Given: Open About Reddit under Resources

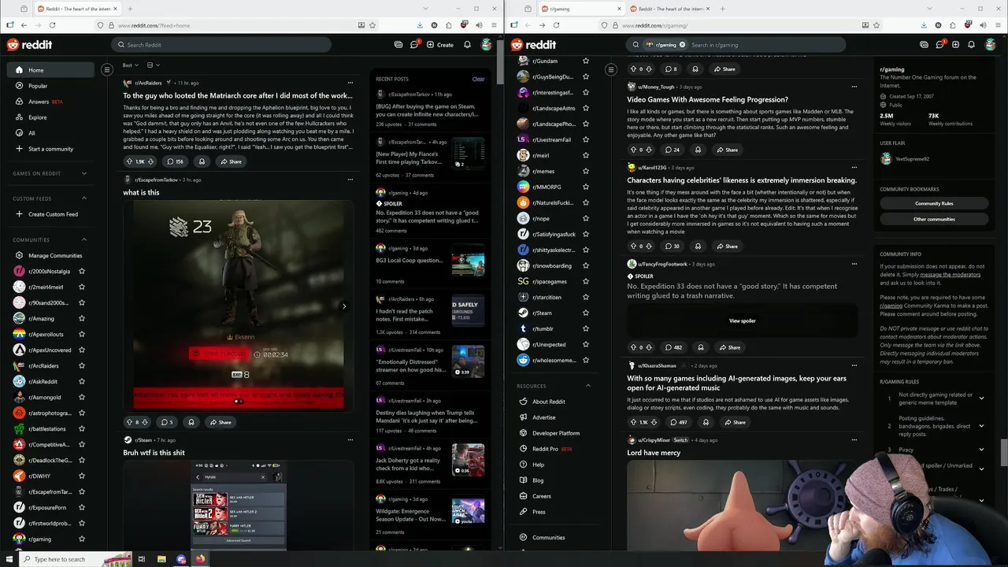Looking at the screenshot, I should pyautogui.click(x=548, y=402).
